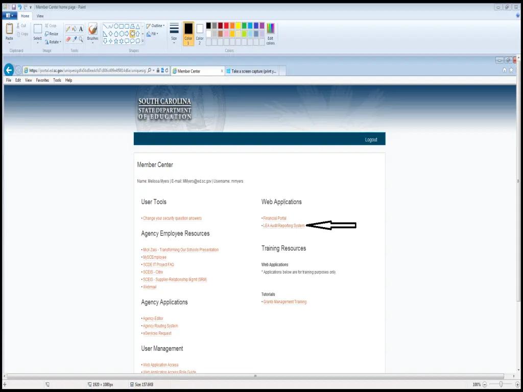This screenshot has width=523, height=392.
Task: Choose the Five-point star shape
Action: click(x=116, y=41)
